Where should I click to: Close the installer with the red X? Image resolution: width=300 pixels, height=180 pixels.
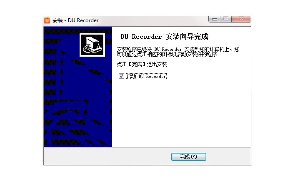click(241, 19)
